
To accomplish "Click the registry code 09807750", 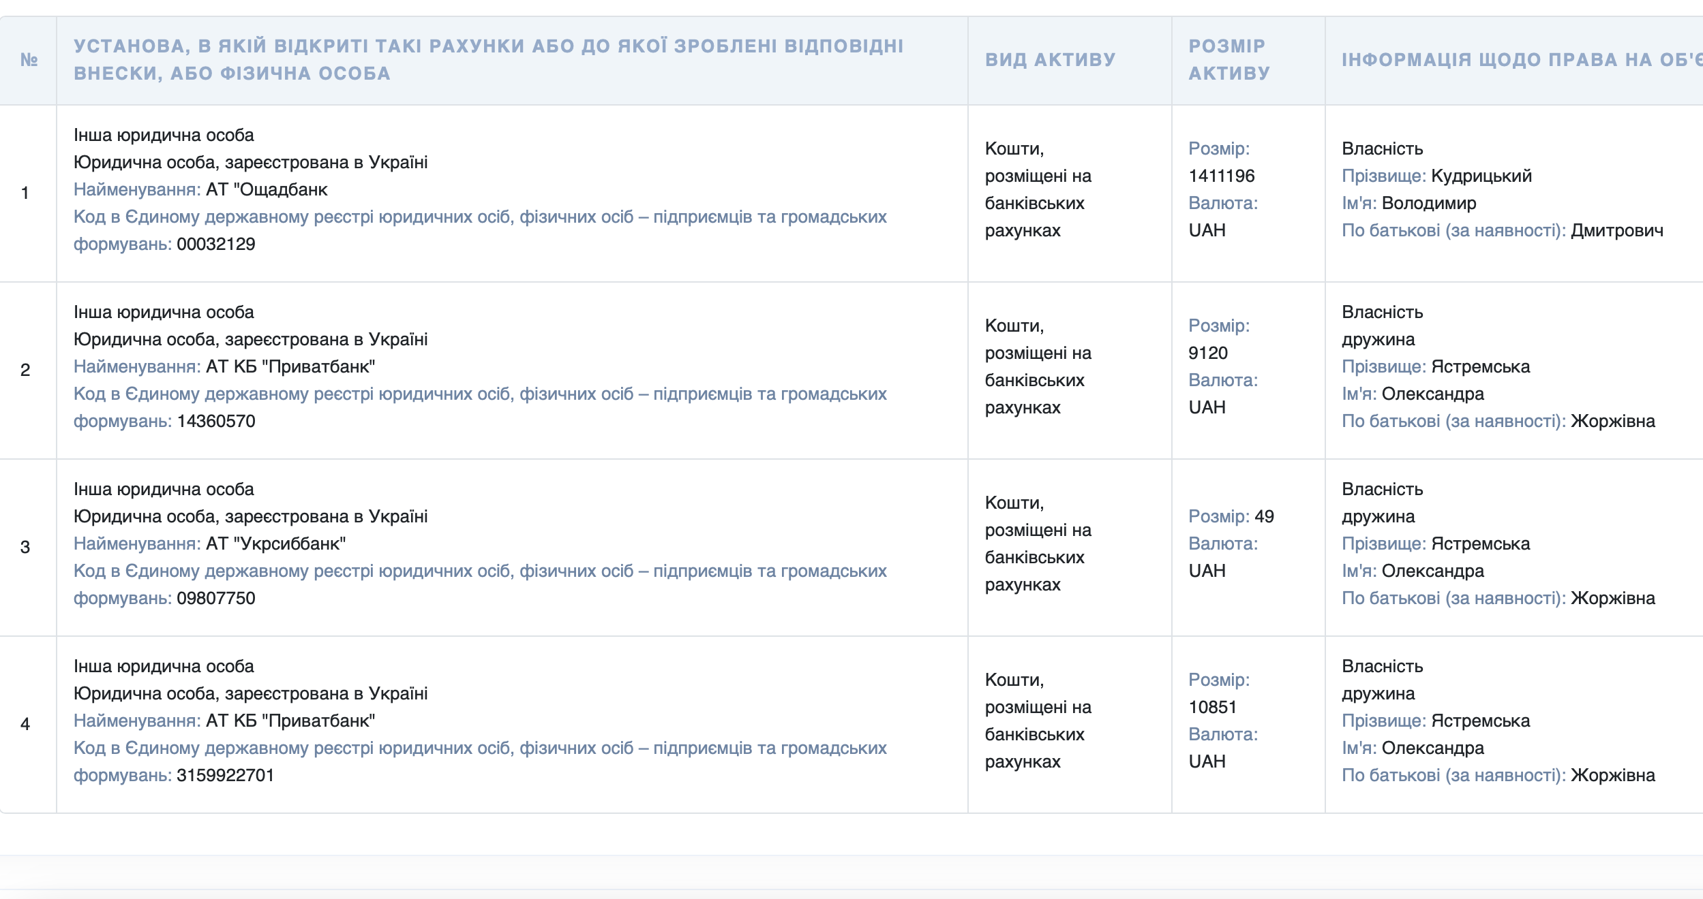I will (215, 598).
